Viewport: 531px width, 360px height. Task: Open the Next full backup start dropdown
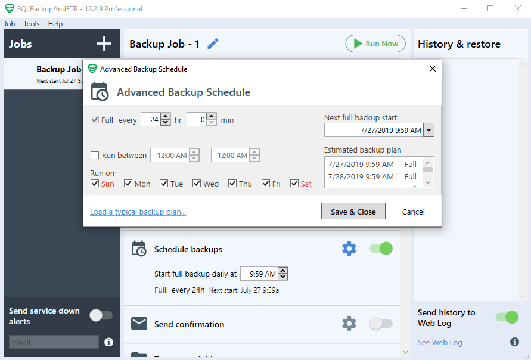coord(428,130)
